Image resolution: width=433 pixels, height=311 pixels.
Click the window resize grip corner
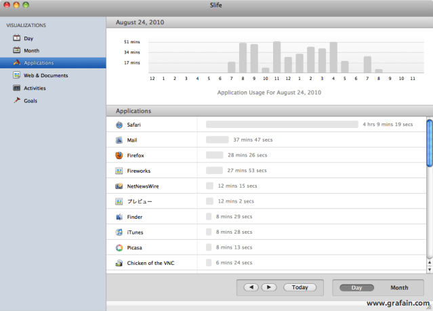pyautogui.click(x=430, y=307)
